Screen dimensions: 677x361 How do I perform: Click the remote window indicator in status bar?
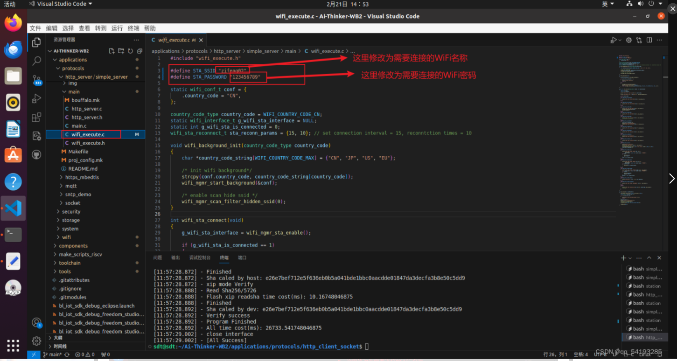pyautogui.click(x=34, y=354)
